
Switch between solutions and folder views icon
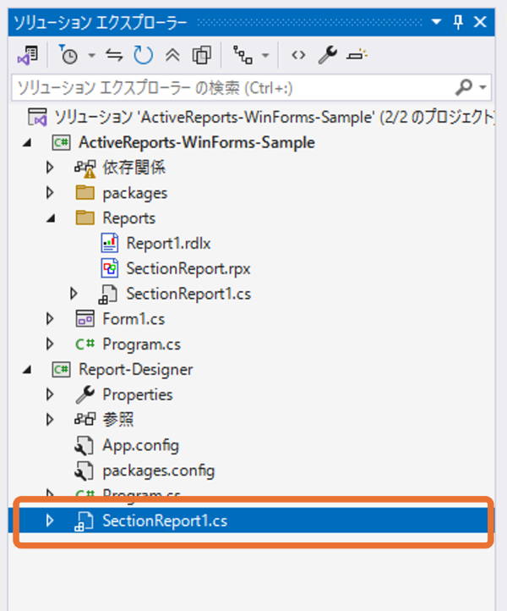tap(28, 55)
